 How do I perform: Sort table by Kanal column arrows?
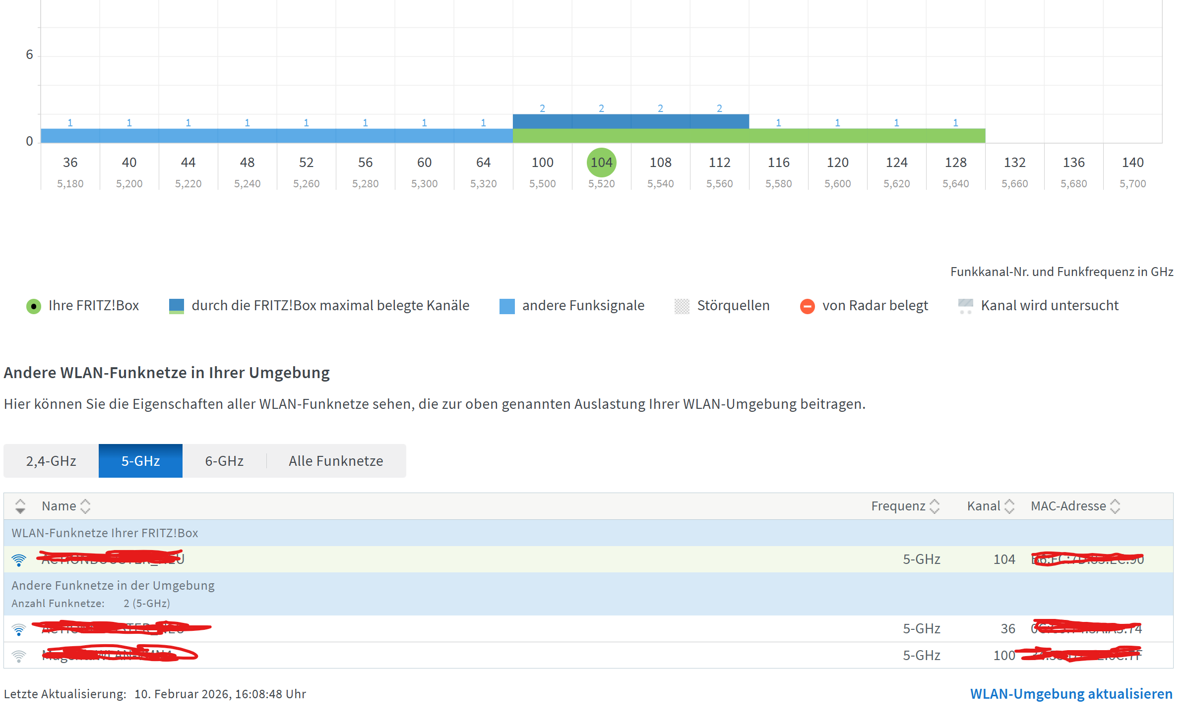tap(1009, 506)
